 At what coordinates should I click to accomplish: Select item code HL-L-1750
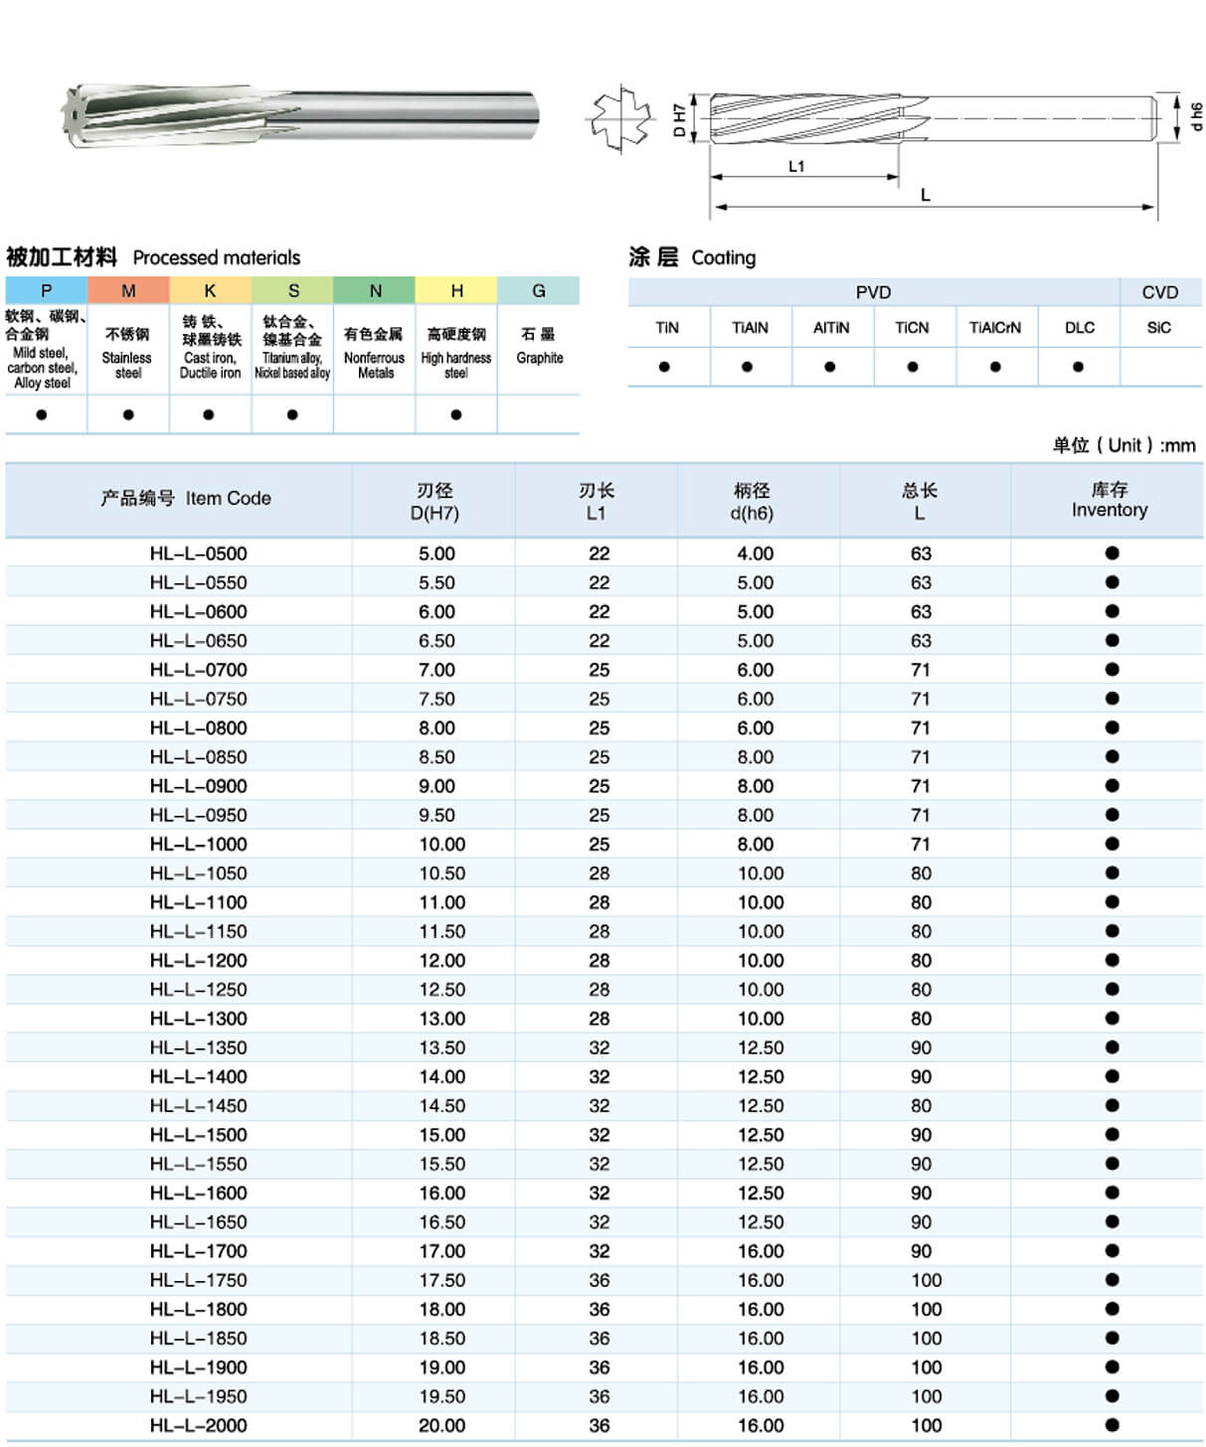point(198,1280)
